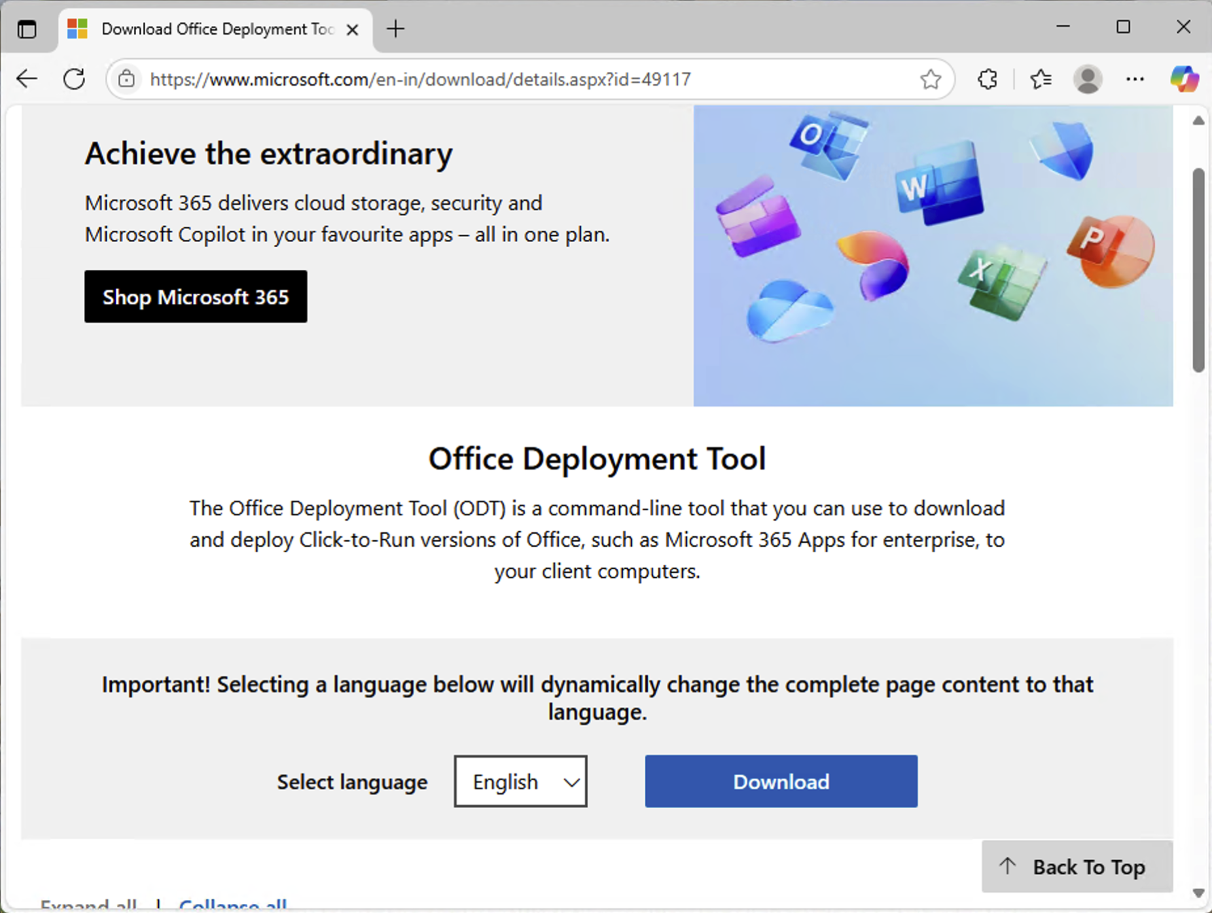
Task: Click the Microsoft 365 apps banner image
Action: [x=933, y=256]
